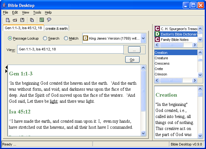Click the definition pane scroll down arrow

[200, 136]
